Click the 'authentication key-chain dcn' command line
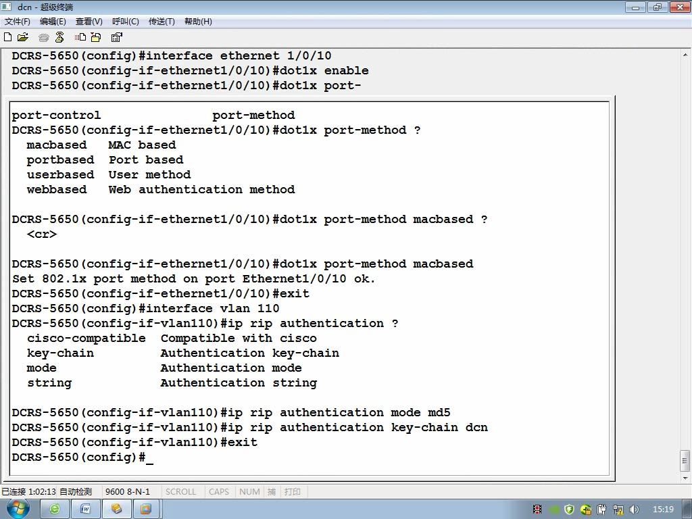The width and height of the screenshot is (692, 519). coord(250,428)
